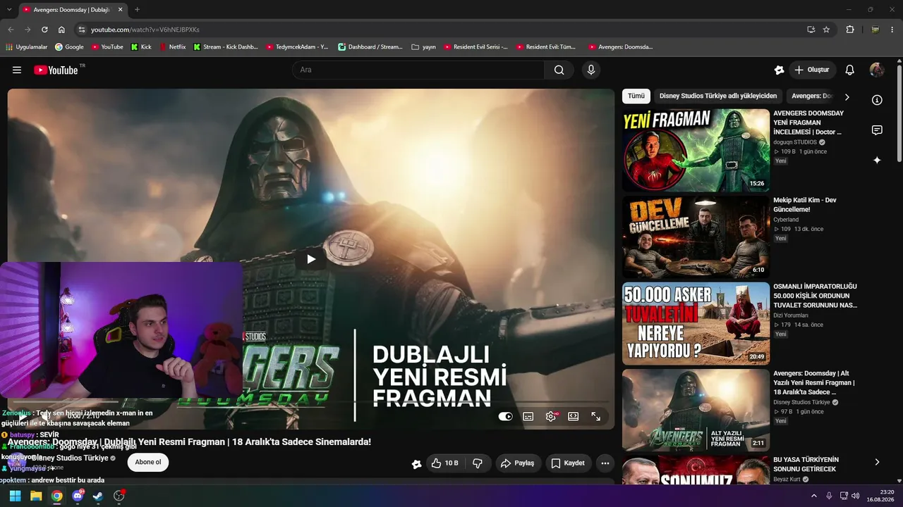Open the YouTube guide hamburger menu
903x507 pixels.
click(17, 70)
